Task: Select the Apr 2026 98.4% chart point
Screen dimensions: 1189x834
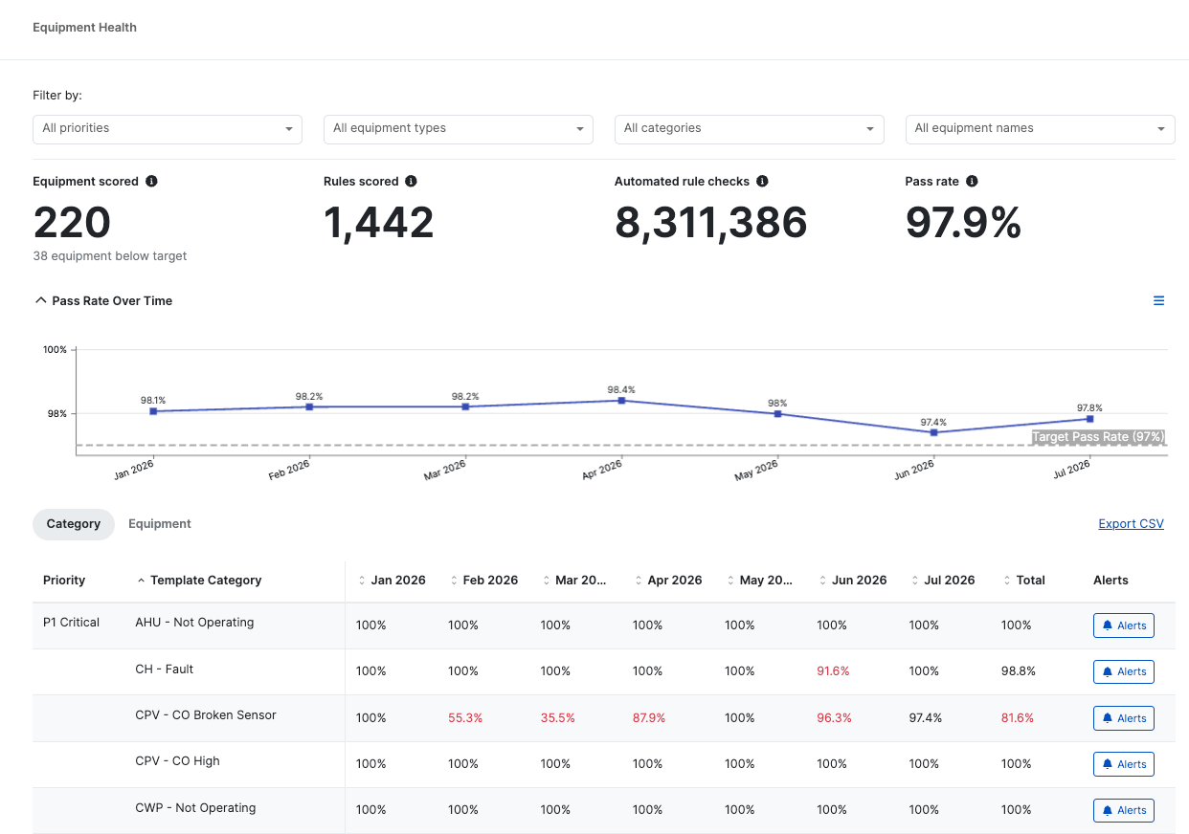Action: [x=621, y=401]
